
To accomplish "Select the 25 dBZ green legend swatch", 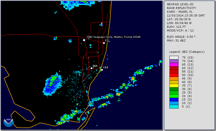I will (174, 93).
